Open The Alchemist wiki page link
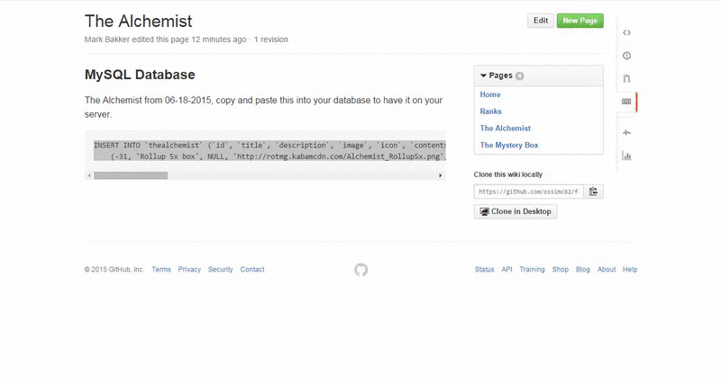Image resolution: width=721 pixels, height=383 pixels. pyautogui.click(x=506, y=129)
